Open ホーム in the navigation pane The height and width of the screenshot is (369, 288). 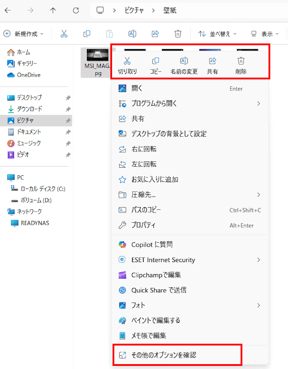pos(19,52)
